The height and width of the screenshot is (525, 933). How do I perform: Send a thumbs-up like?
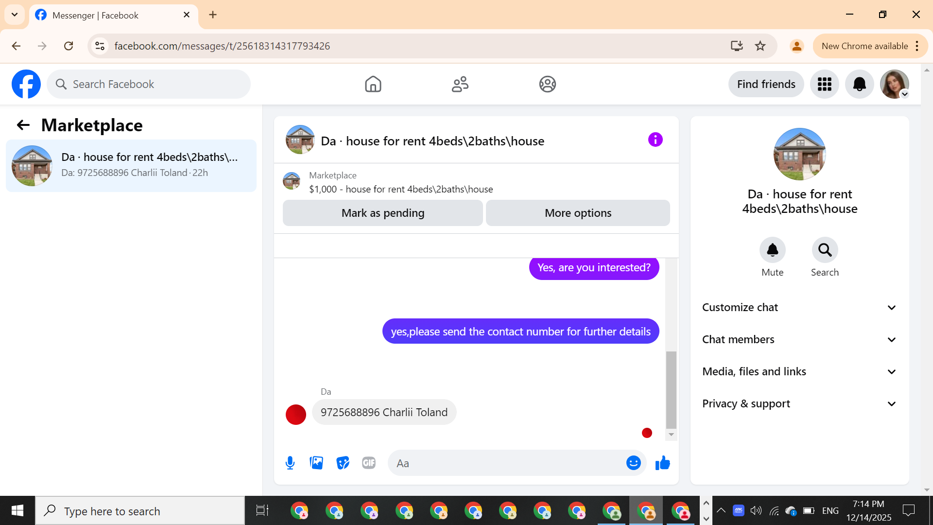(662, 463)
